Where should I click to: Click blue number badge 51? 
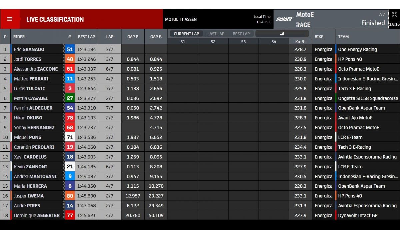click(x=70, y=49)
